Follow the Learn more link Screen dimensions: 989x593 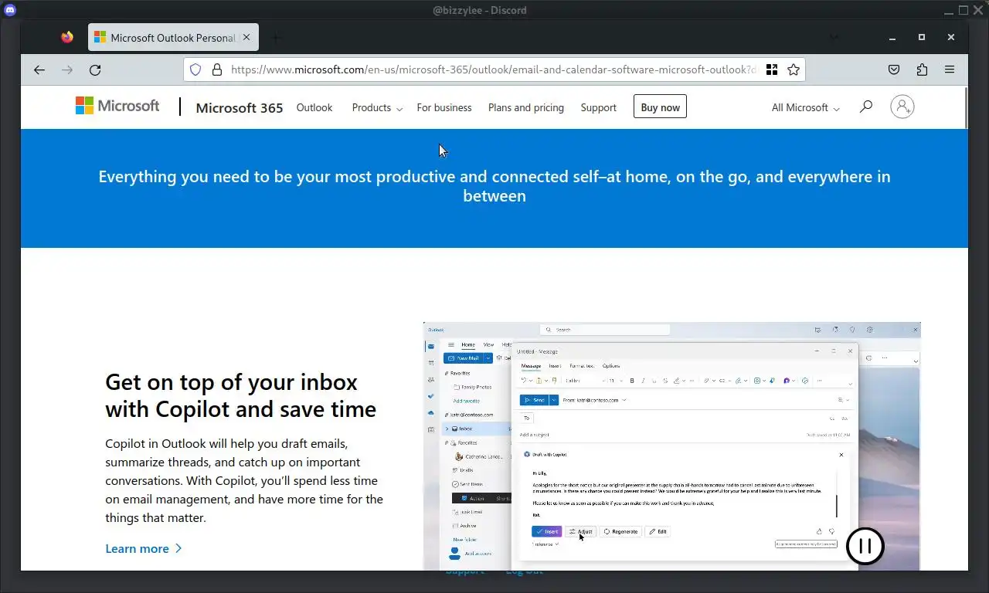tap(144, 548)
